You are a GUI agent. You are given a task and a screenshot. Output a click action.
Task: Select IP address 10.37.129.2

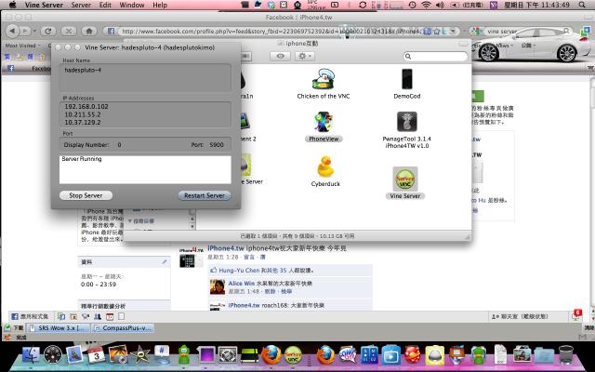pos(83,122)
